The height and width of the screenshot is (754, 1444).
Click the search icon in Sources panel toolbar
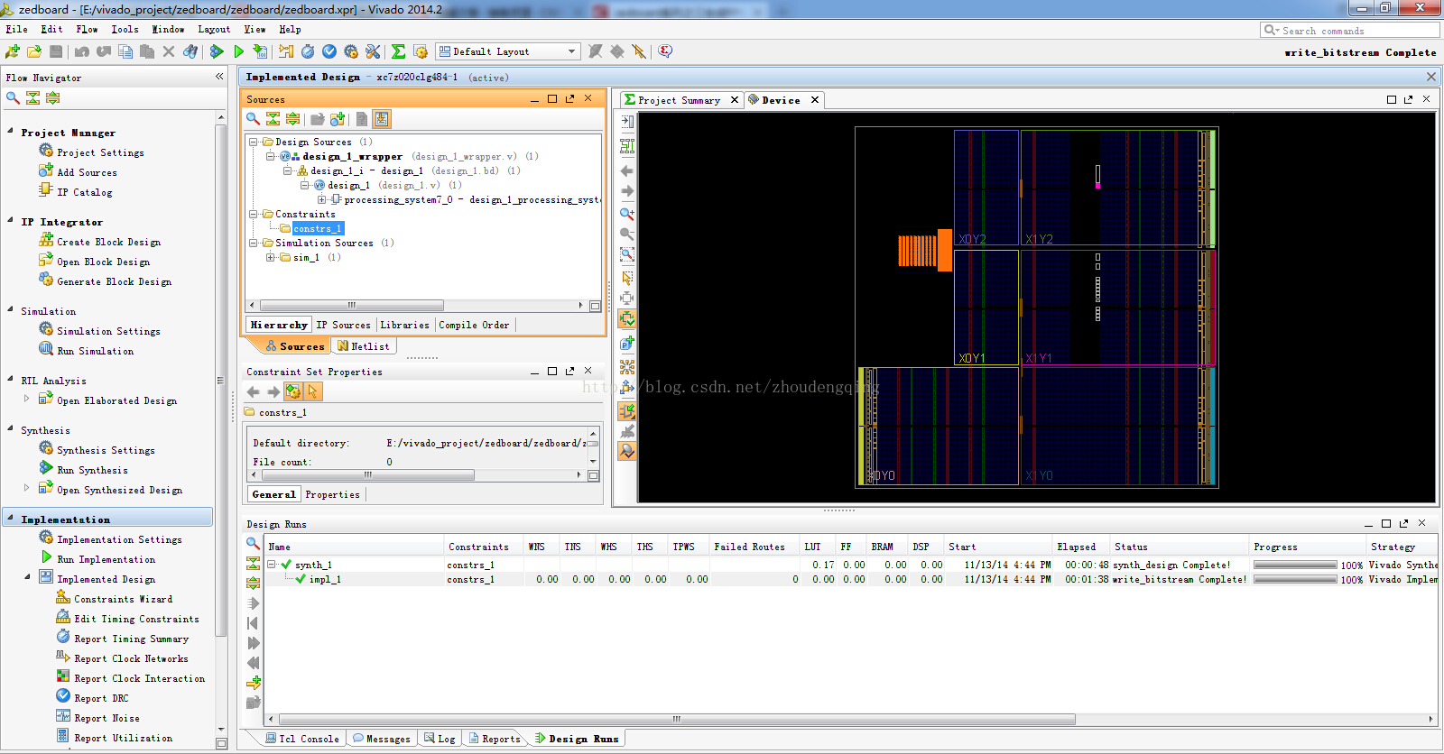[x=253, y=119]
